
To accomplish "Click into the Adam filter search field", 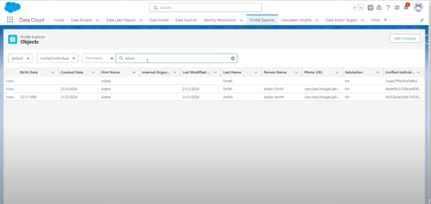I will pos(176,58).
